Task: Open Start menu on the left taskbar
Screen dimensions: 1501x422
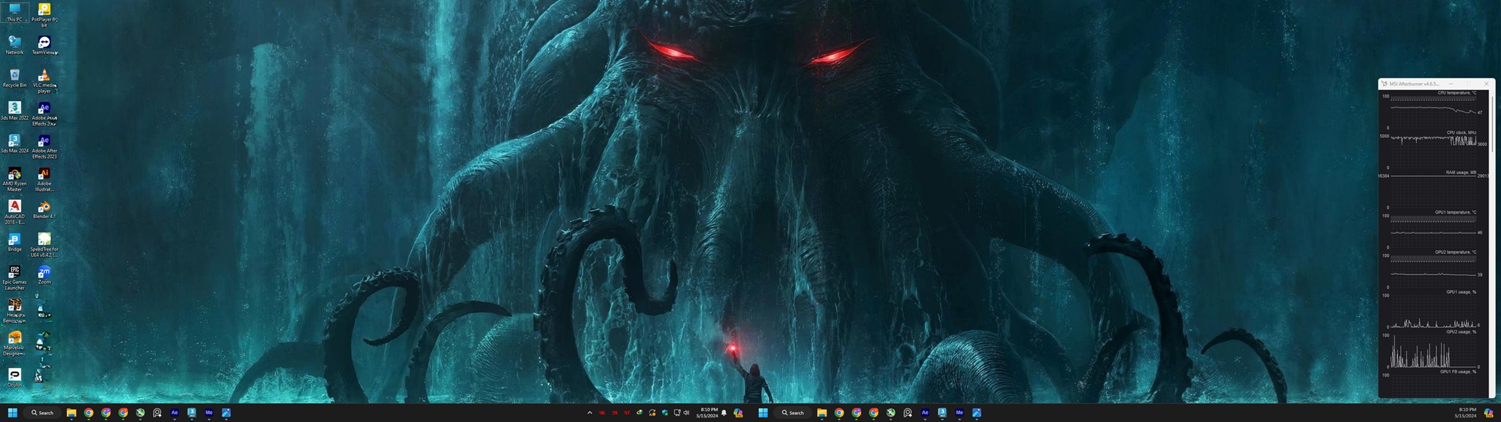Action: tap(12, 413)
